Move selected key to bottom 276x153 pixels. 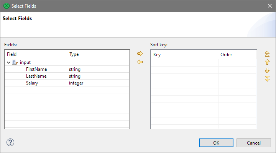click(267, 78)
